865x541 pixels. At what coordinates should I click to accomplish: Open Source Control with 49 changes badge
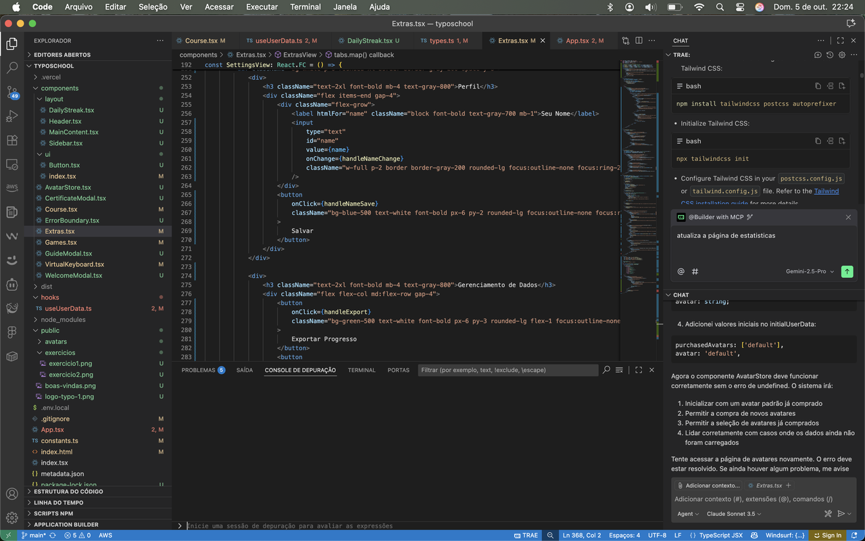11,92
